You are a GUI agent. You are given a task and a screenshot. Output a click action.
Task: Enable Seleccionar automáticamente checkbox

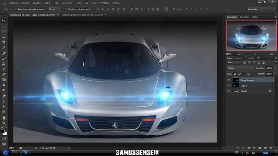pos(15,9)
